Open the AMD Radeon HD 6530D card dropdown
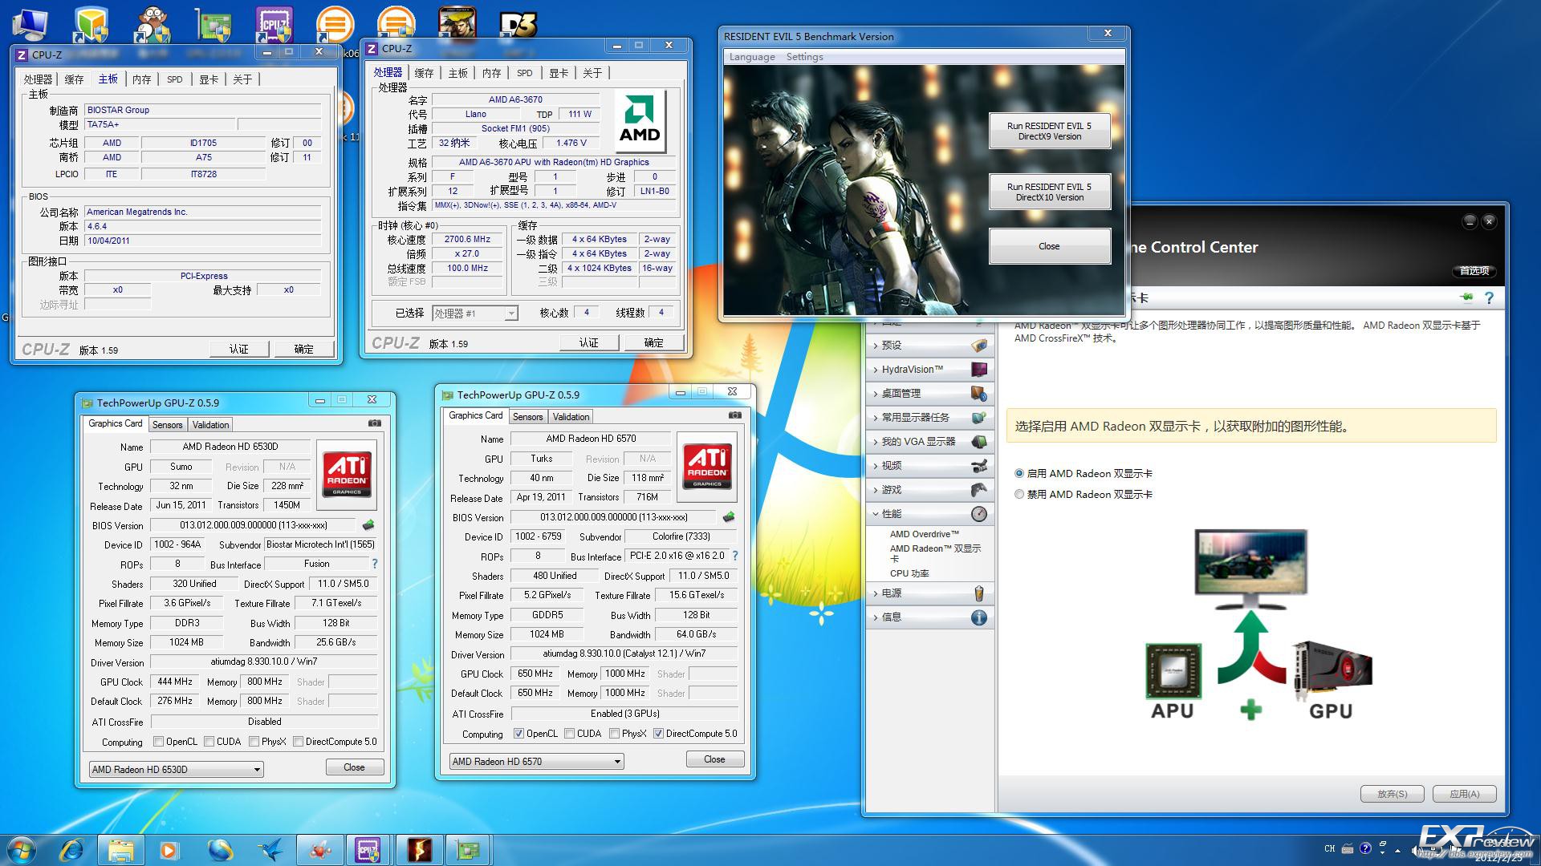 point(176,770)
